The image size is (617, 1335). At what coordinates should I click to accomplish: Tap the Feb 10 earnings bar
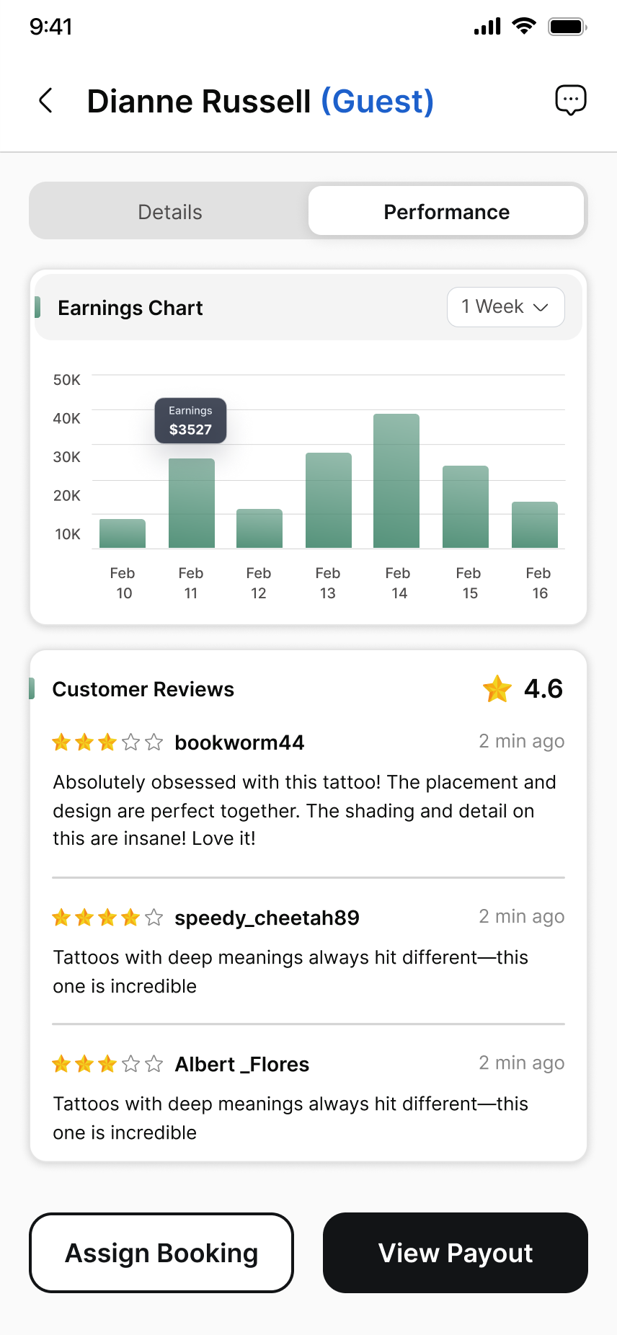pyautogui.click(x=123, y=533)
